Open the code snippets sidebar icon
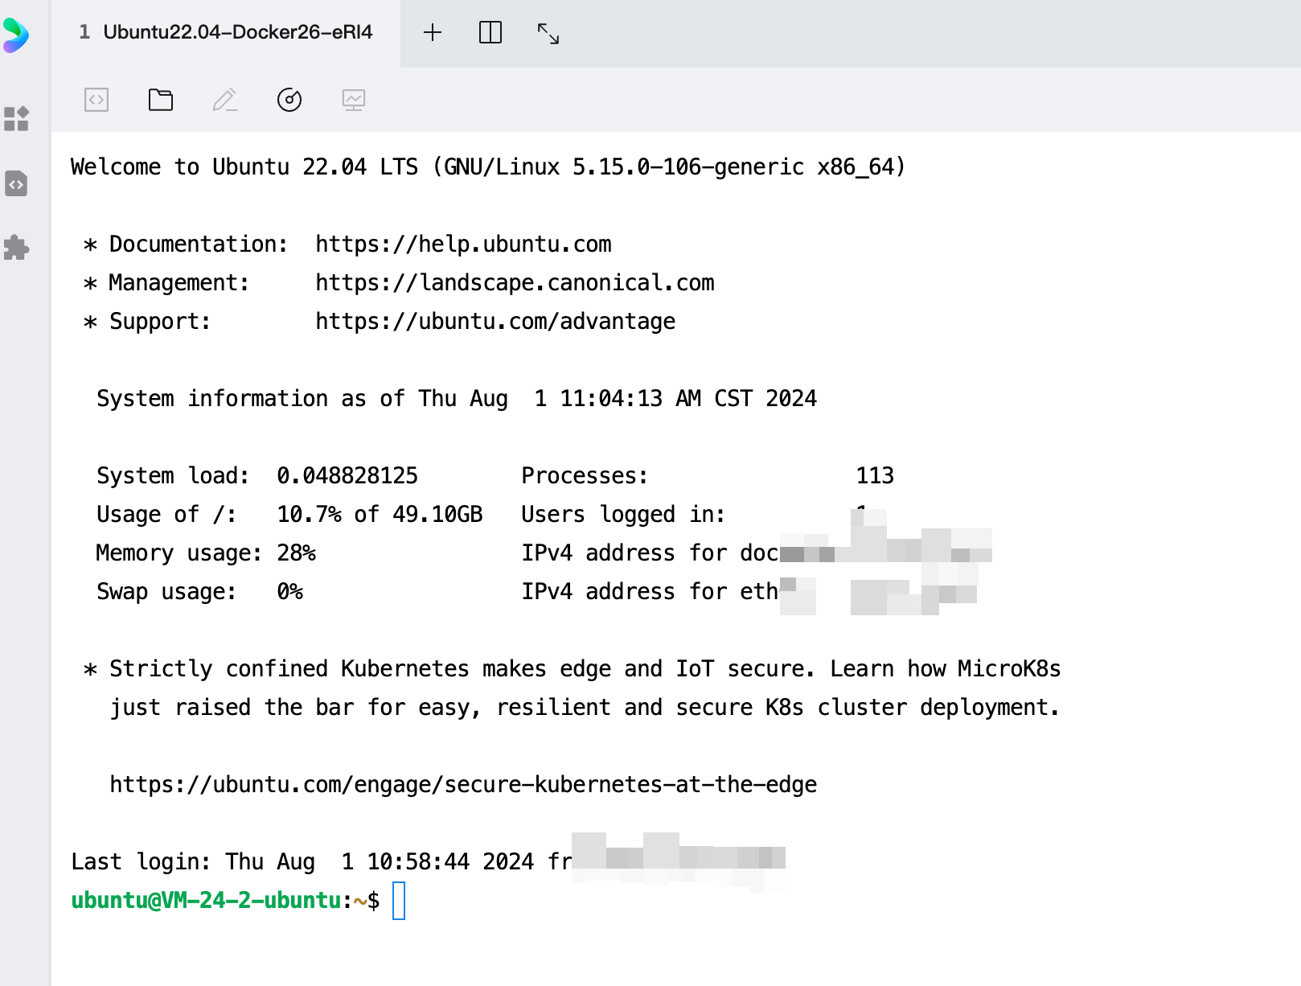 pyautogui.click(x=16, y=184)
